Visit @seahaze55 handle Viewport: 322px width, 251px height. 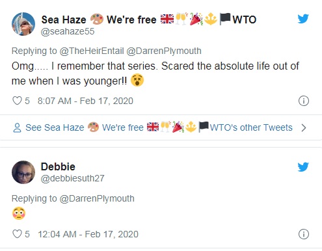68,31
